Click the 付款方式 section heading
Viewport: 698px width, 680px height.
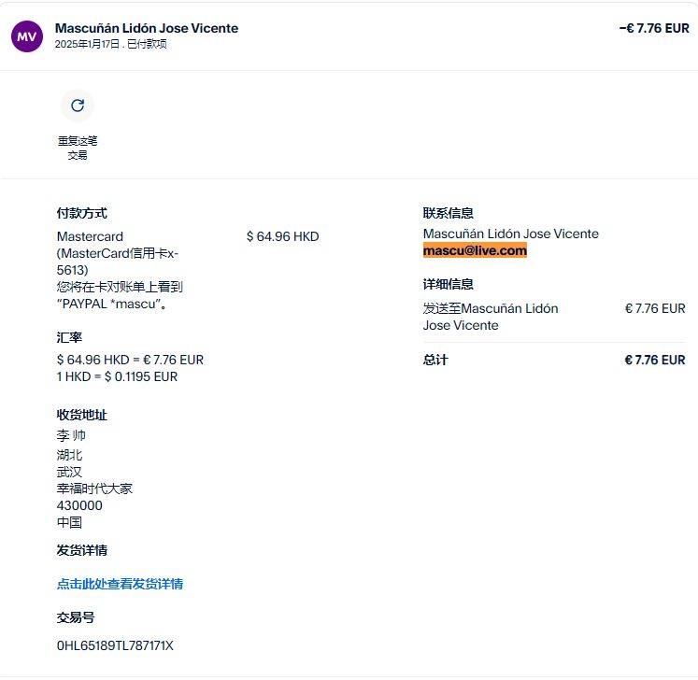(x=81, y=213)
